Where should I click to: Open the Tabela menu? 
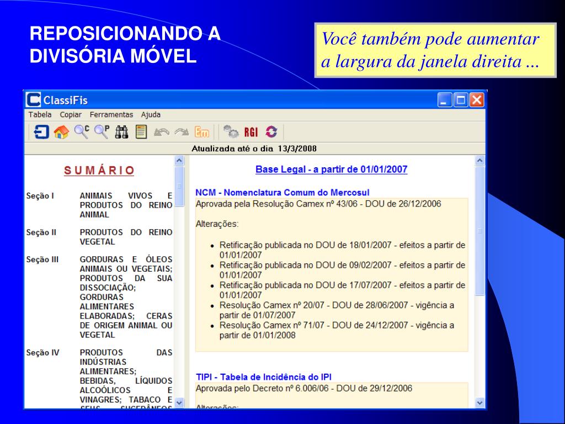[x=40, y=115]
